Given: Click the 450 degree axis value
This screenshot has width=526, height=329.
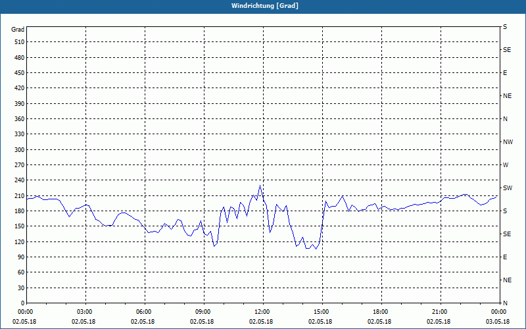Looking at the screenshot, I should tap(20, 73).
